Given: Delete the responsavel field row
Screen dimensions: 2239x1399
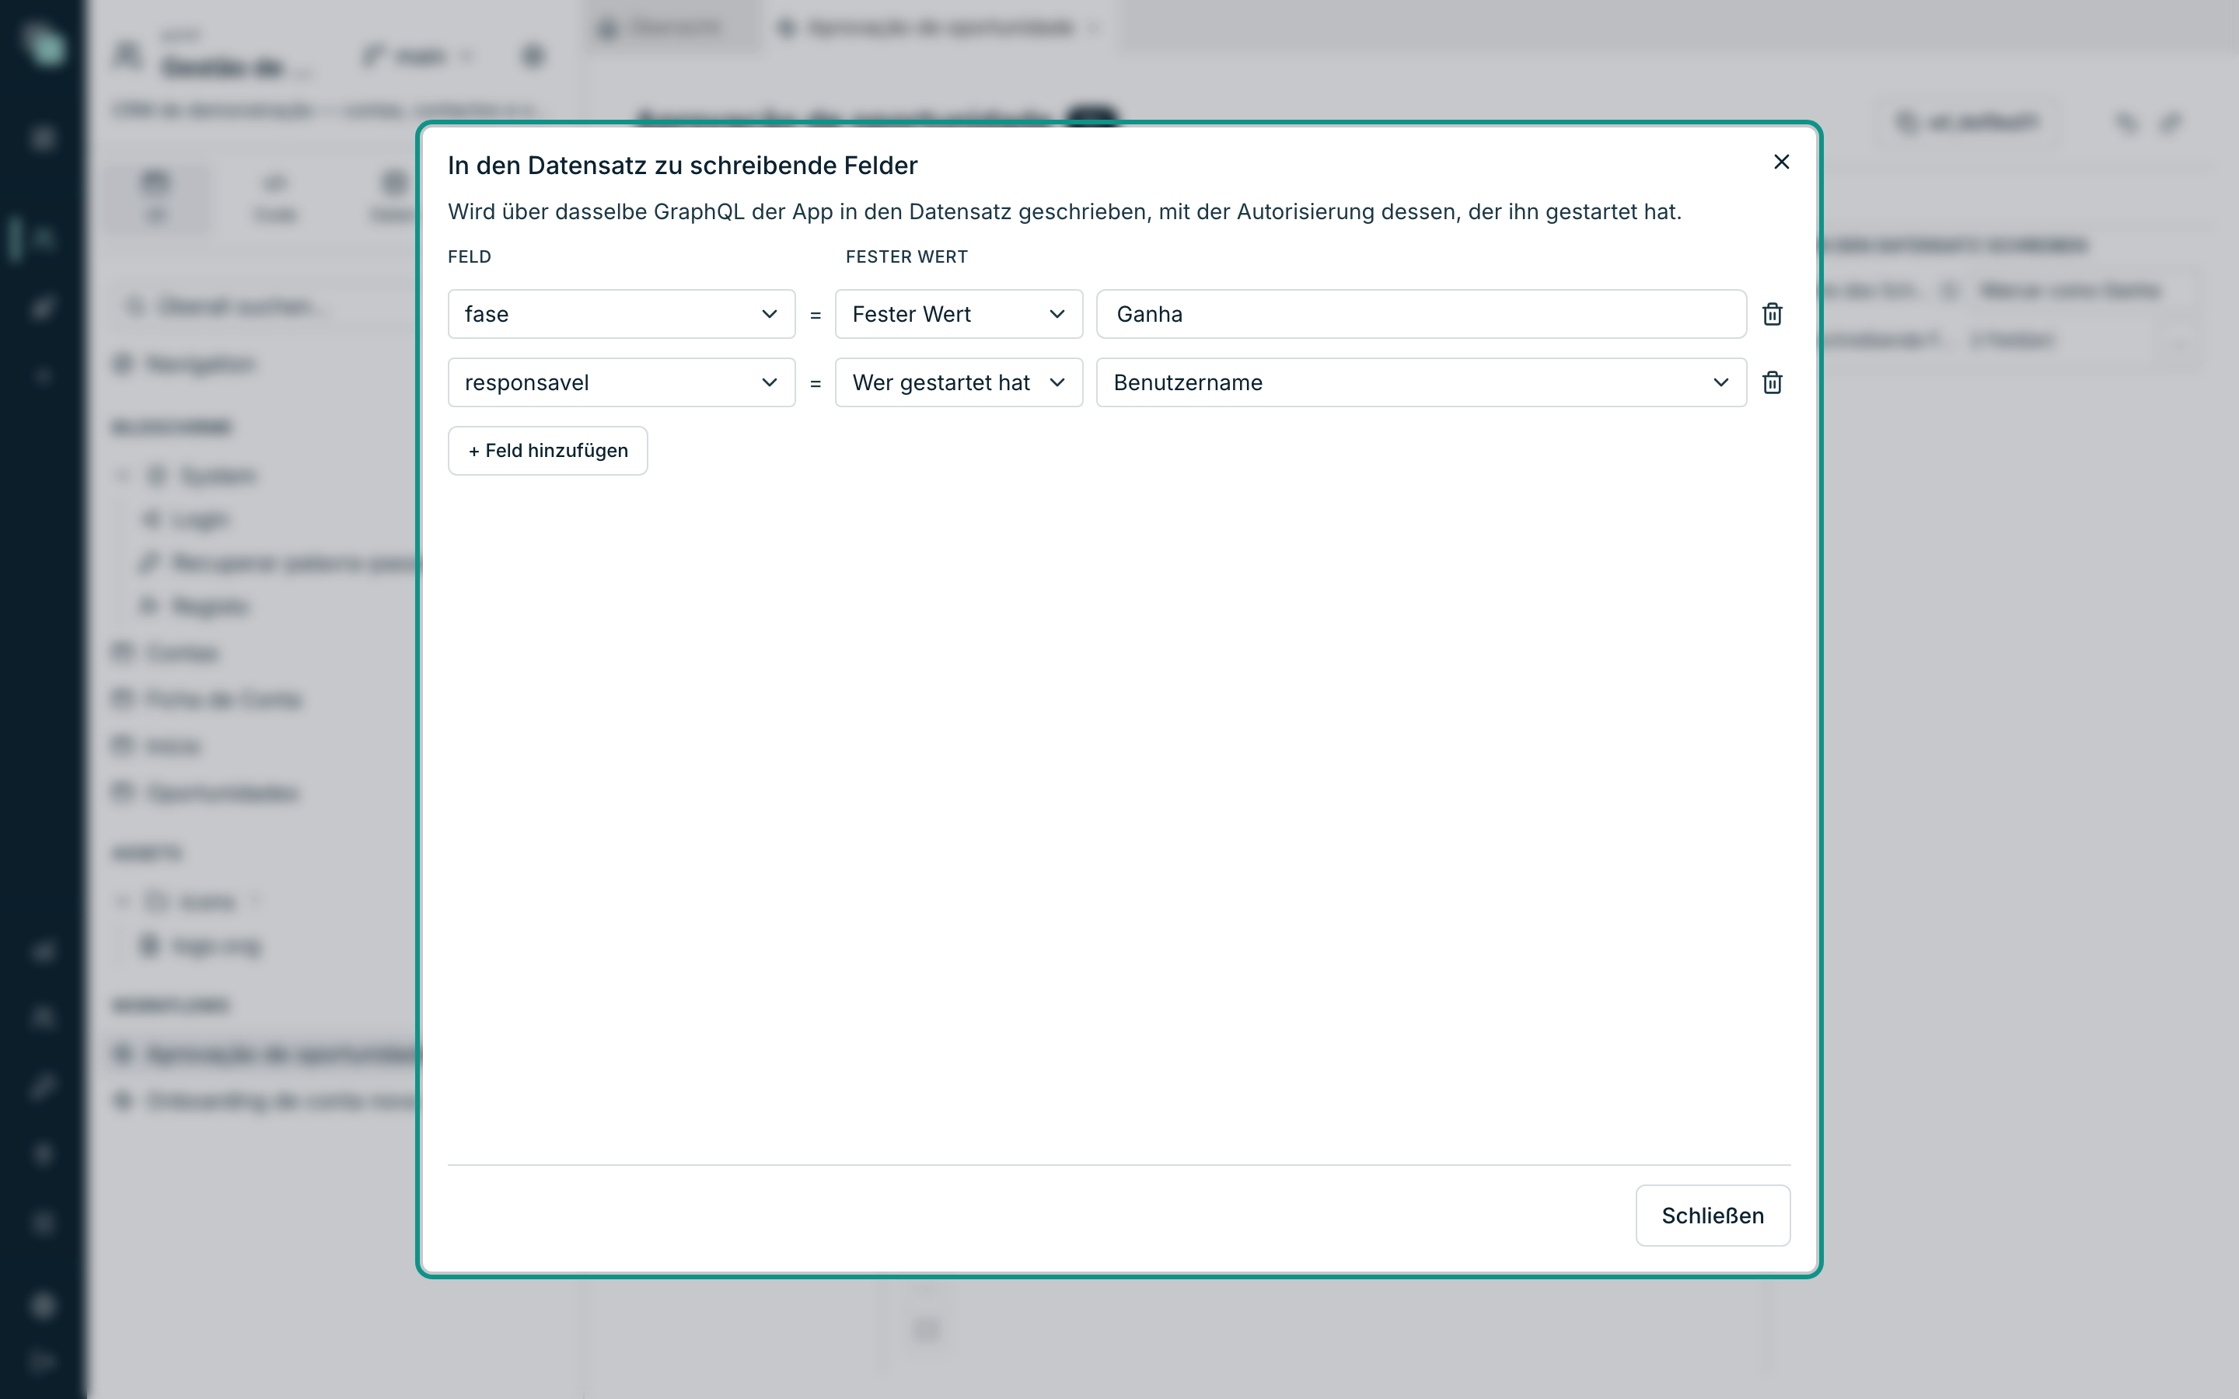Looking at the screenshot, I should pyautogui.click(x=1772, y=382).
